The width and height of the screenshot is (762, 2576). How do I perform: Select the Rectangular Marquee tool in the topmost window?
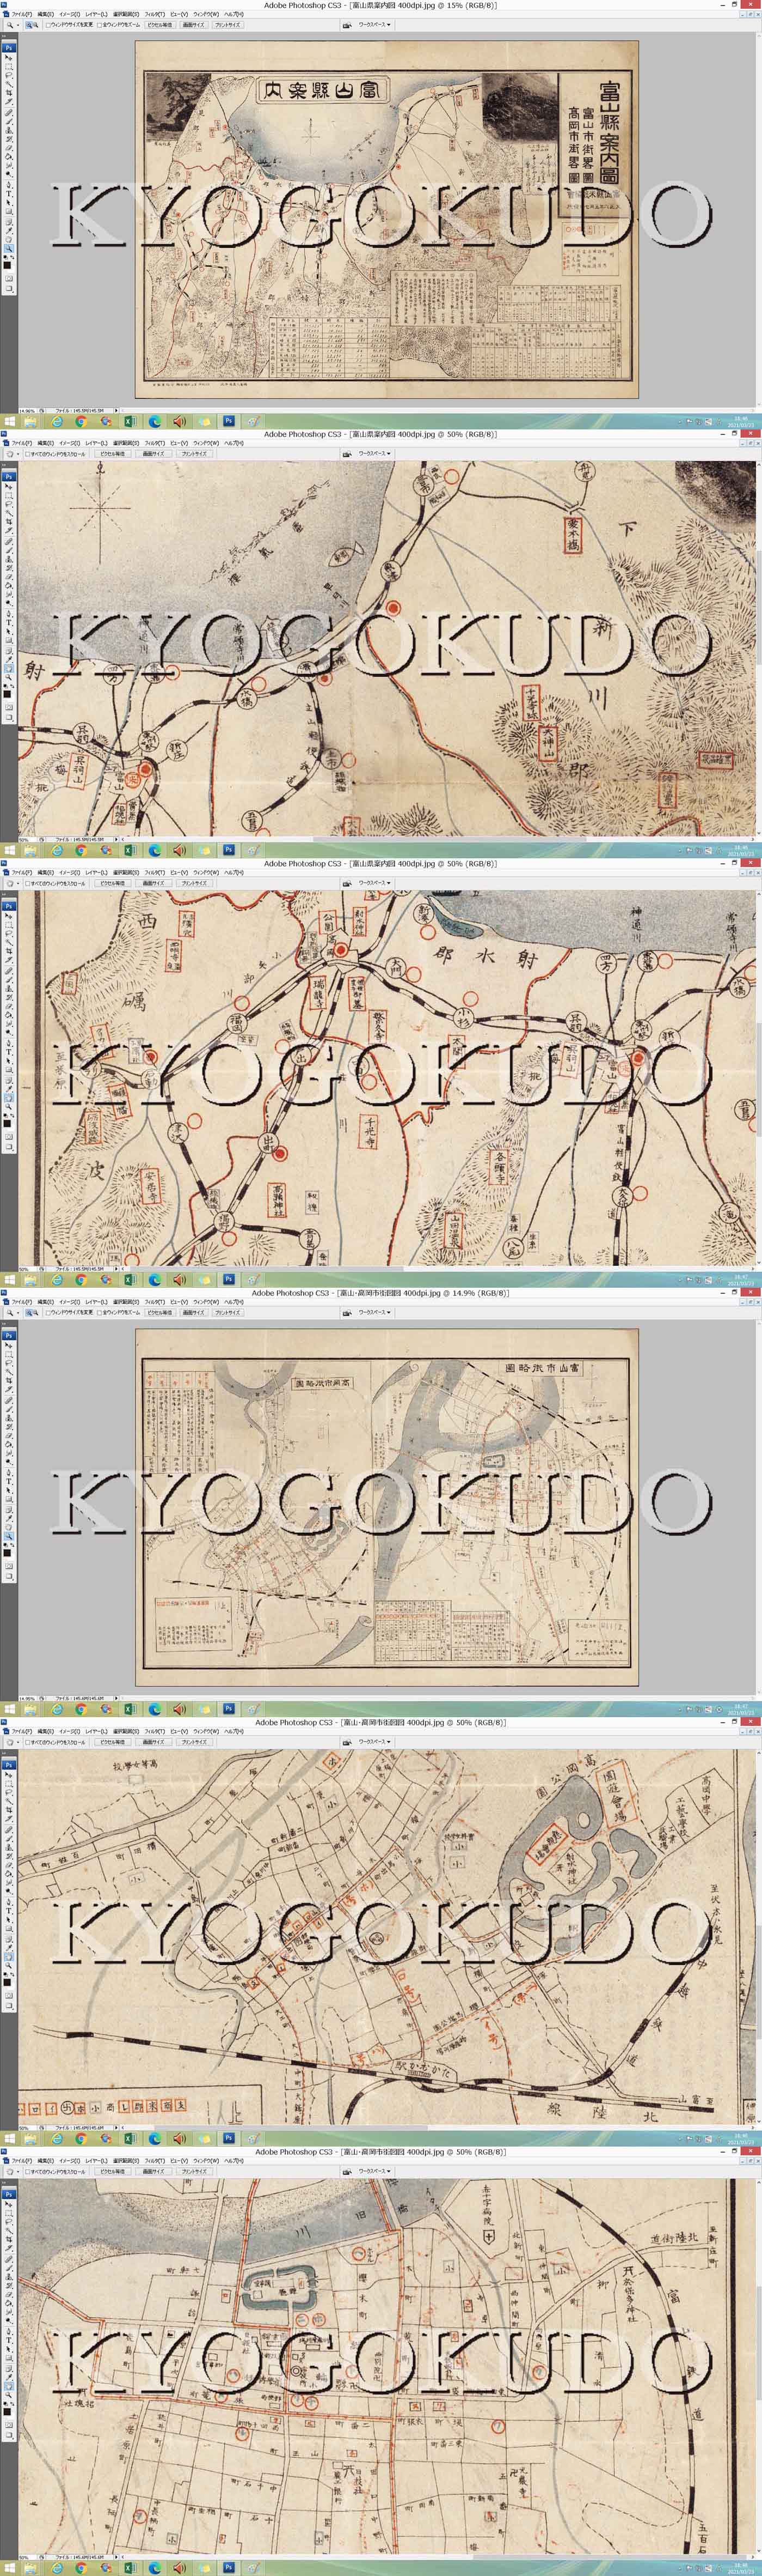[x=9, y=67]
